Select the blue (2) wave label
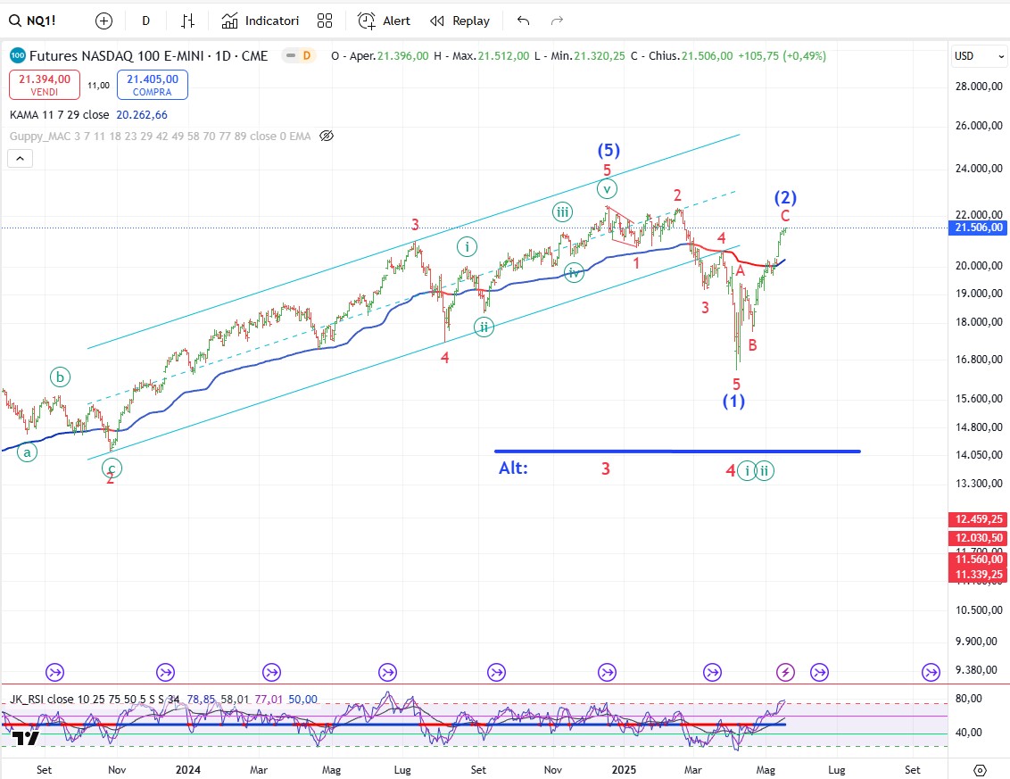 [x=785, y=197]
